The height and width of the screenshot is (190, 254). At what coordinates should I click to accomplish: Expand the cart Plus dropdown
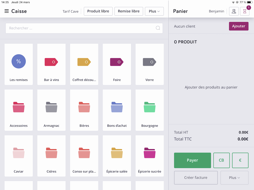click(234, 178)
